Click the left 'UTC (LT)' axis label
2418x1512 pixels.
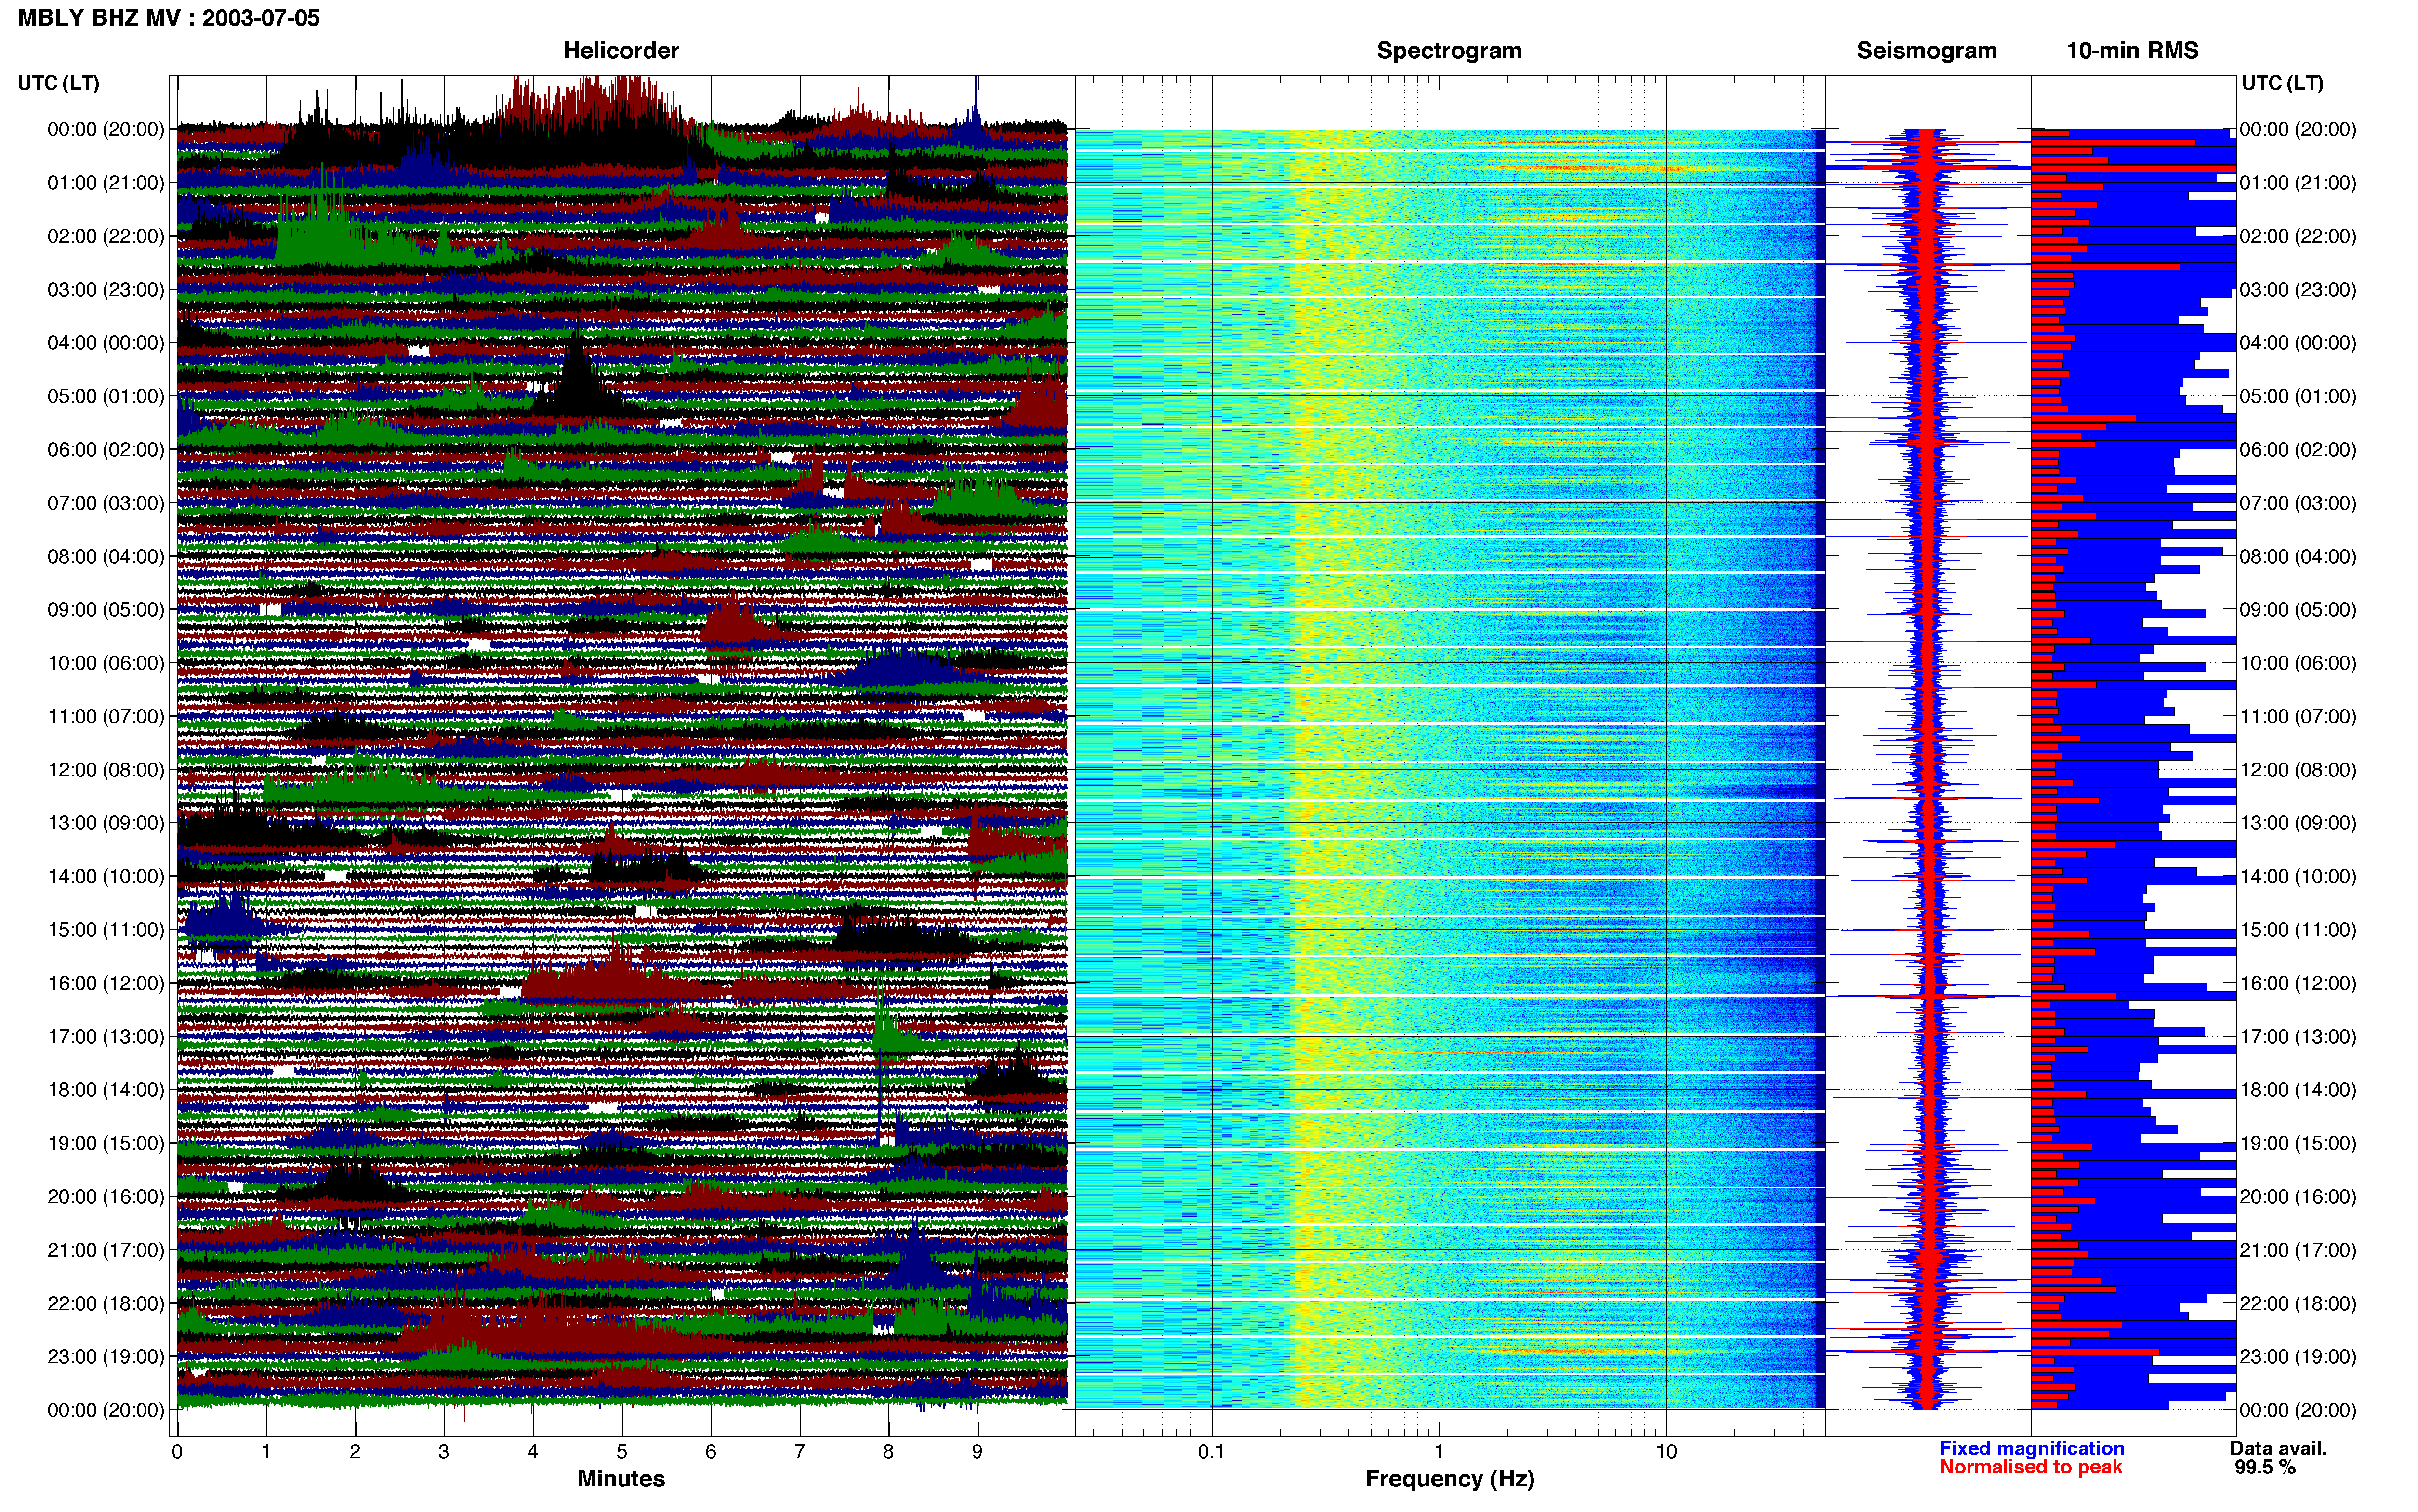[x=59, y=83]
